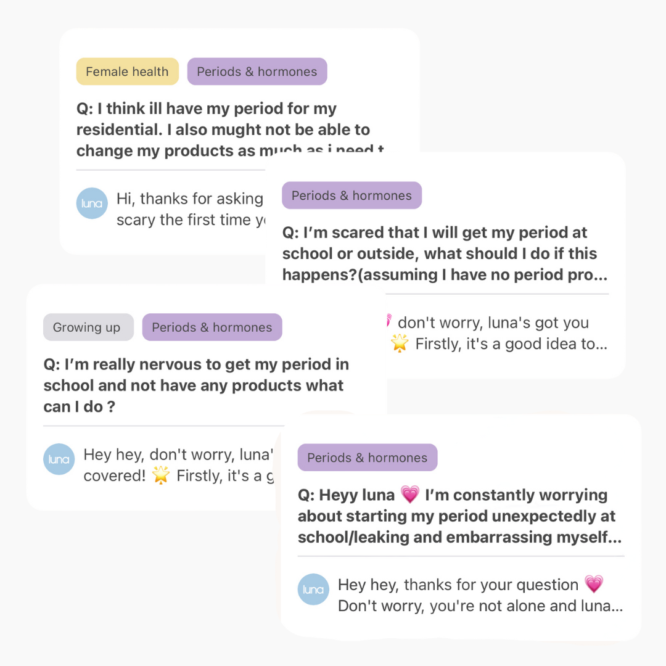Select the grey Growing up tag
666x666 pixels.
click(x=88, y=327)
